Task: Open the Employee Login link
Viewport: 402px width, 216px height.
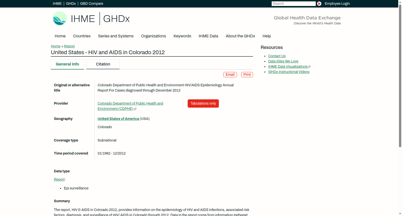Action: (337, 4)
